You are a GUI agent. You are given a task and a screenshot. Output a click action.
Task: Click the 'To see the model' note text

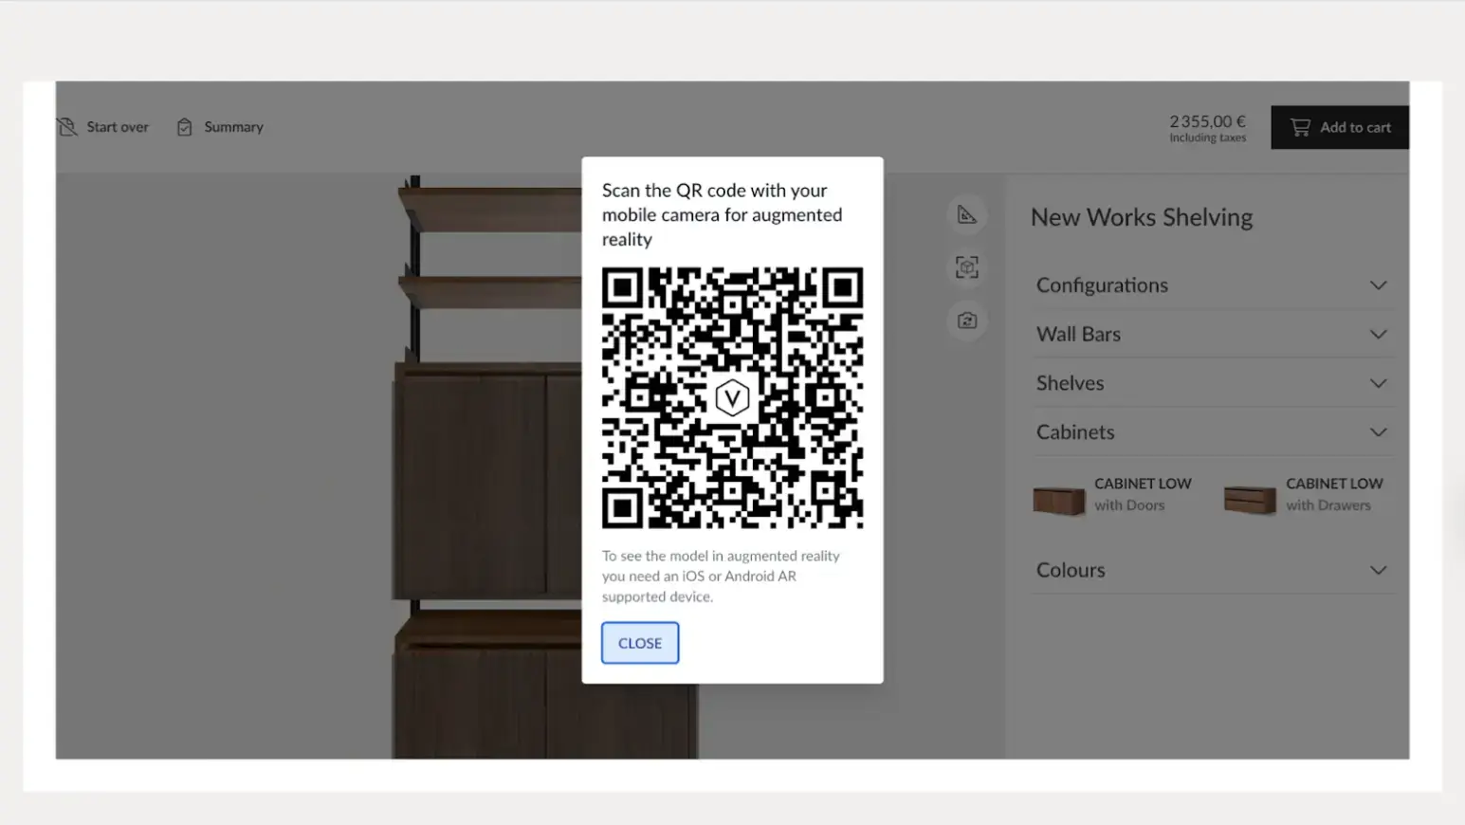point(721,576)
